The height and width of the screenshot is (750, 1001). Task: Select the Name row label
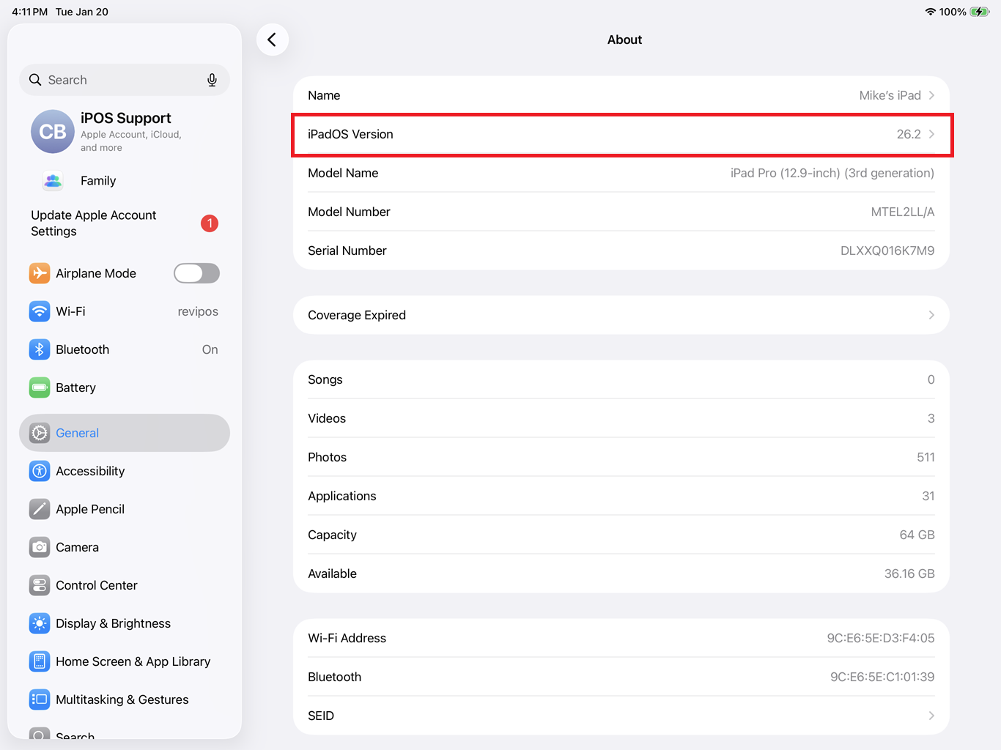[324, 95]
